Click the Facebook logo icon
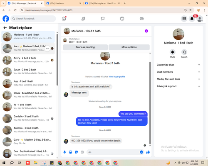This screenshot has width=208, height=166. click(x=6, y=19)
